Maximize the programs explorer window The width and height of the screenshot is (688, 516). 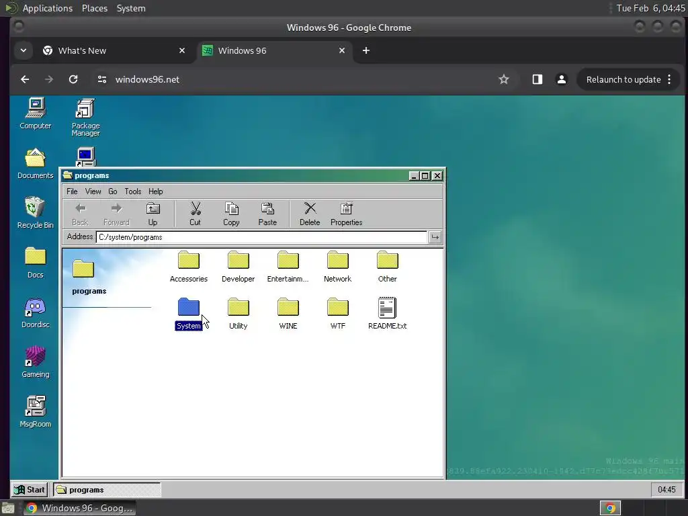(425, 175)
